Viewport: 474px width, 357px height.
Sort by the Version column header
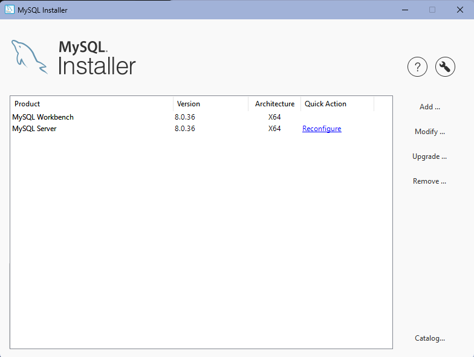click(x=210, y=104)
